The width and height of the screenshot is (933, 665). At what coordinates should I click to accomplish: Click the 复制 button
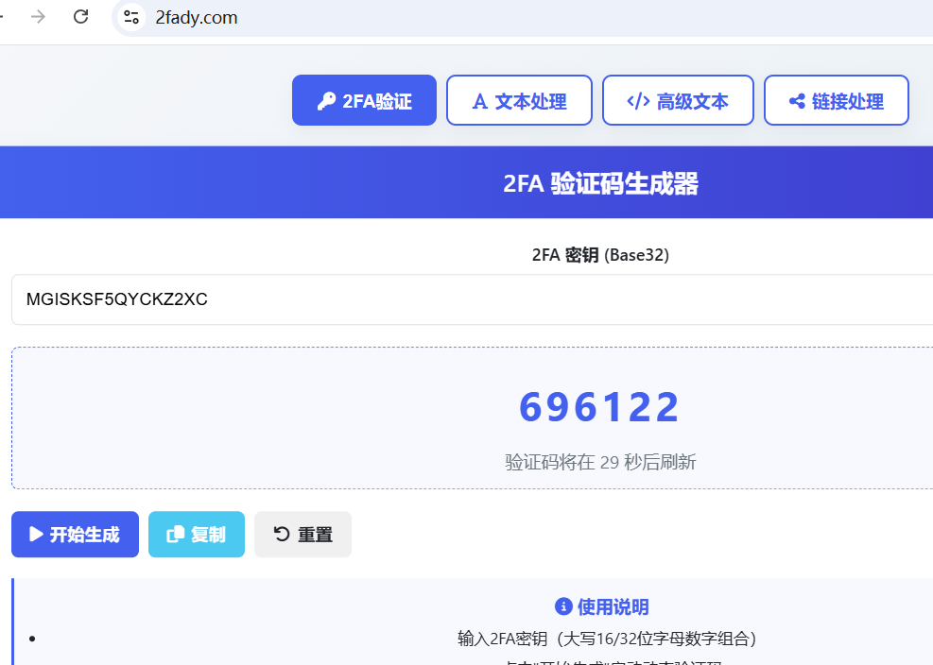197,535
